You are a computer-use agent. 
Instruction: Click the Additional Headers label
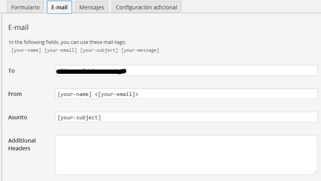pyautogui.click(x=22, y=144)
